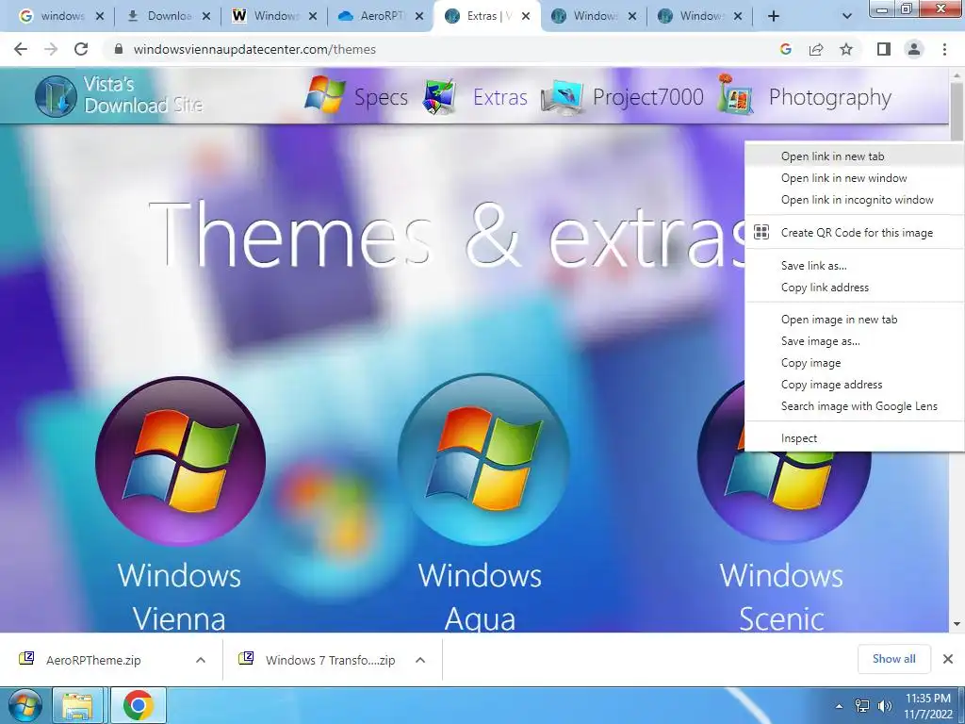The image size is (965, 724).
Task: Choose Open link in incognito window
Action: pyautogui.click(x=854, y=200)
